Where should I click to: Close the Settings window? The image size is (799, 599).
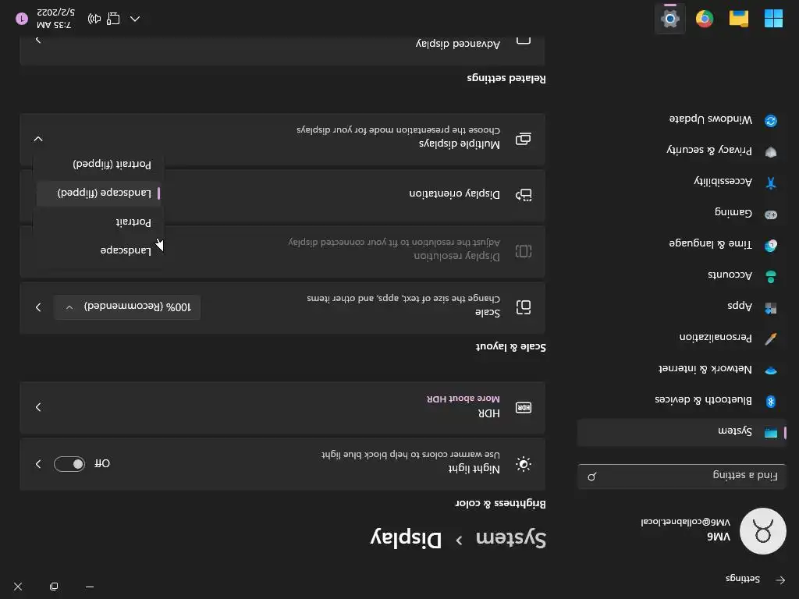pyautogui.click(x=18, y=587)
